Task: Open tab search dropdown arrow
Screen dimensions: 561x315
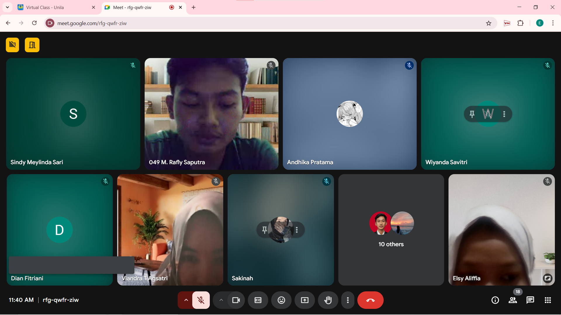Action: (7, 7)
